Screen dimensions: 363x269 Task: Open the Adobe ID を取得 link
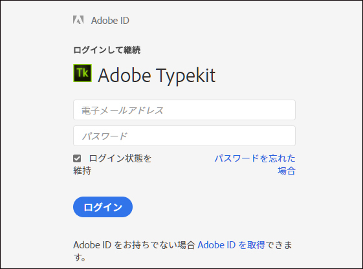tap(231, 245)
